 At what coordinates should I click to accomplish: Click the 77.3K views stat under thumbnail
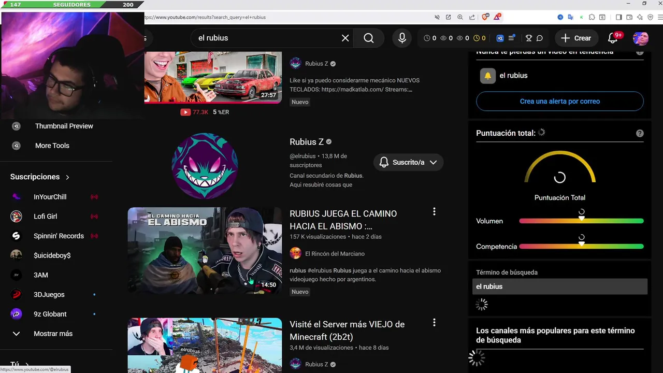194,112
